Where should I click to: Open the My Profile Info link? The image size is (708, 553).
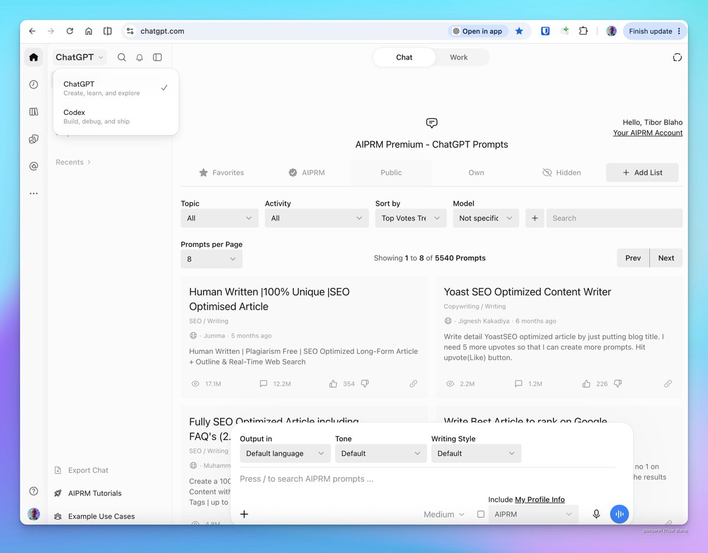(540, 499)
